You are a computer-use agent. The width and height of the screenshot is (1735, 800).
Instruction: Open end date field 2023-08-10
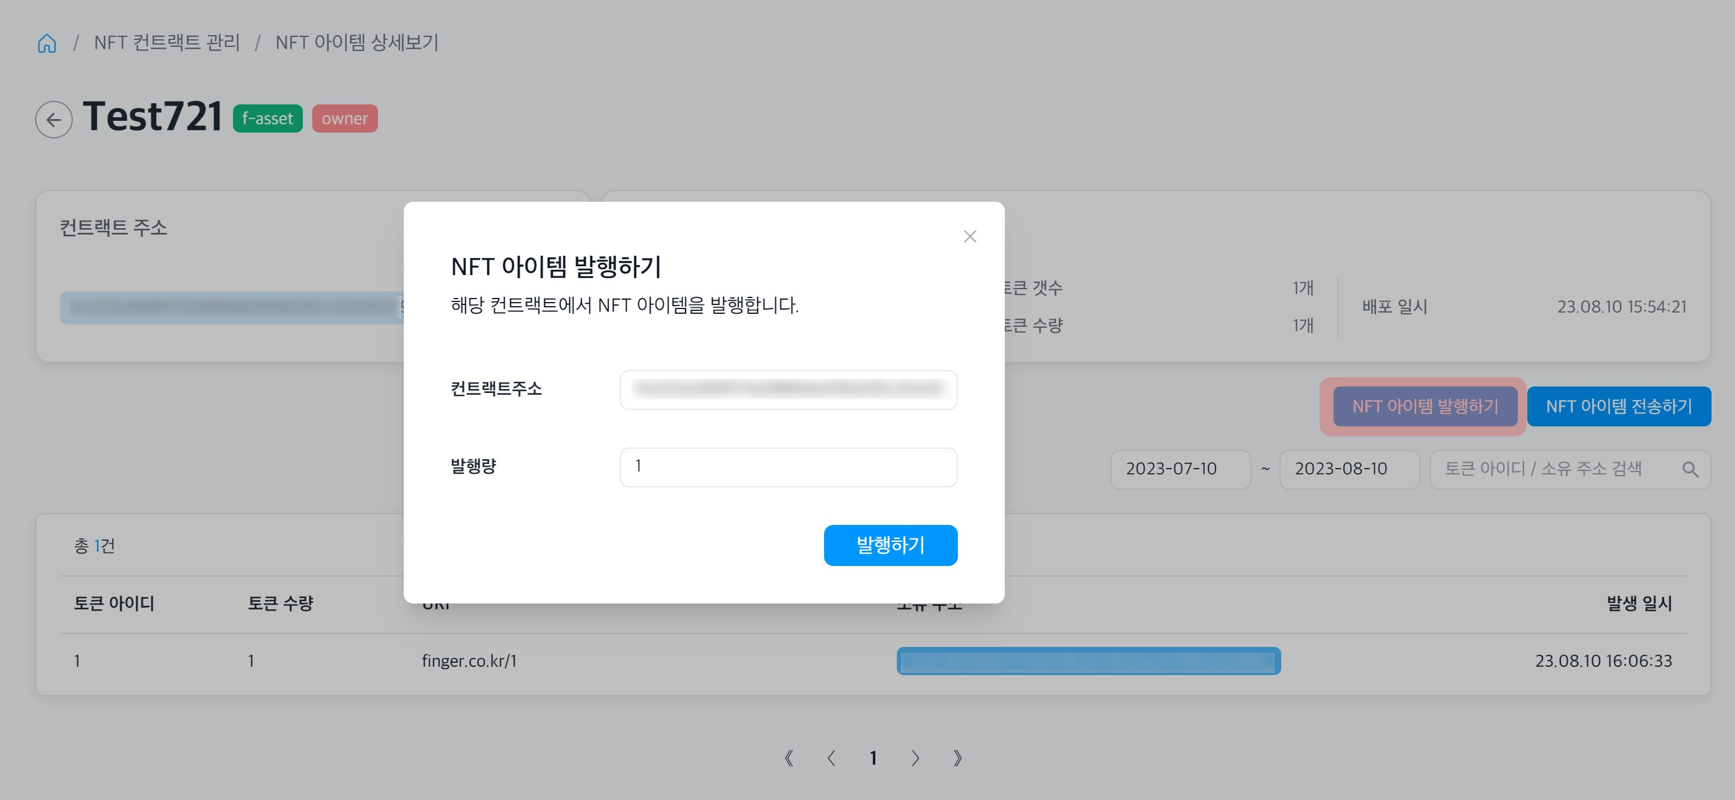coord(1349,469)
